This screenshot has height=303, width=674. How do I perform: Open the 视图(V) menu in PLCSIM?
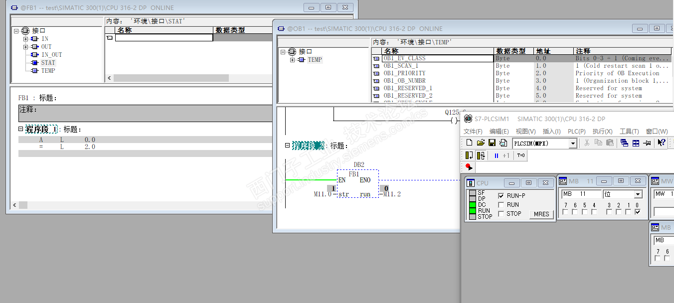tap(525, 132)
